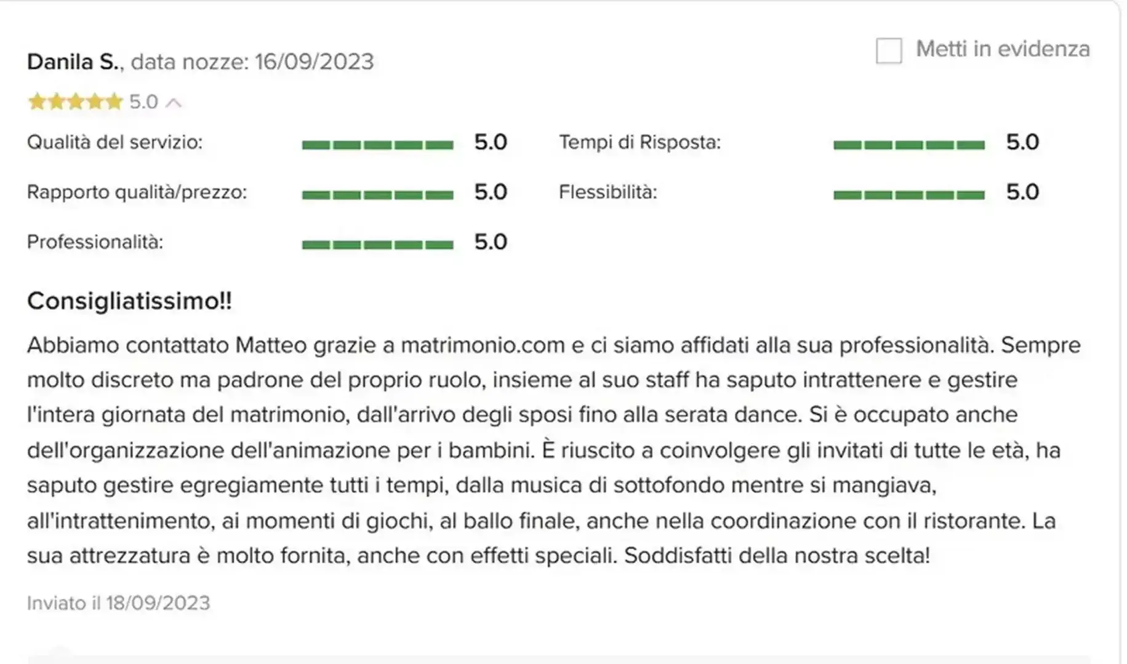
Task: Click the Qualità del servizio label
Action: tap(114, 143)
